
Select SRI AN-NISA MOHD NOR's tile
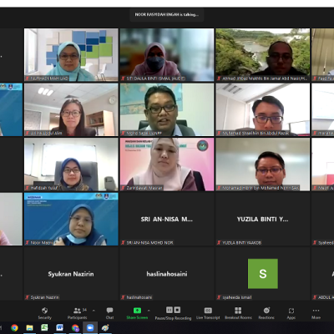(x=167, y=220)
